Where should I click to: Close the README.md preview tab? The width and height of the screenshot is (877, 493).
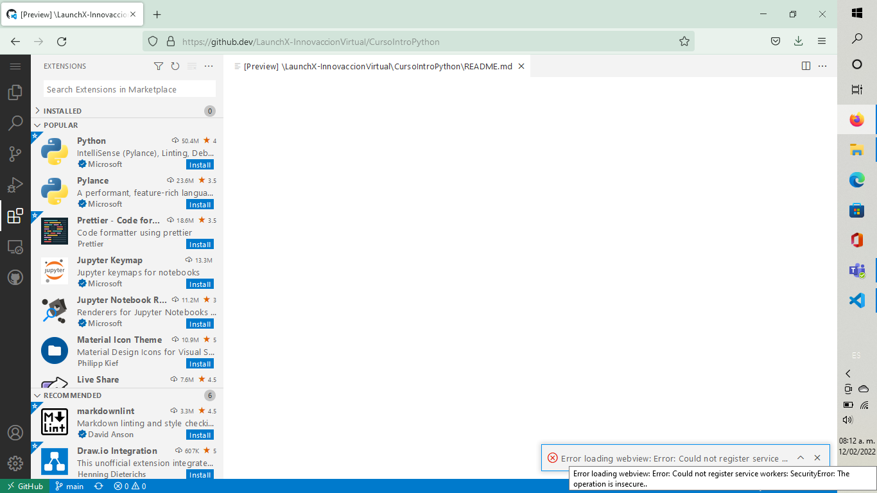coord(521,66)
